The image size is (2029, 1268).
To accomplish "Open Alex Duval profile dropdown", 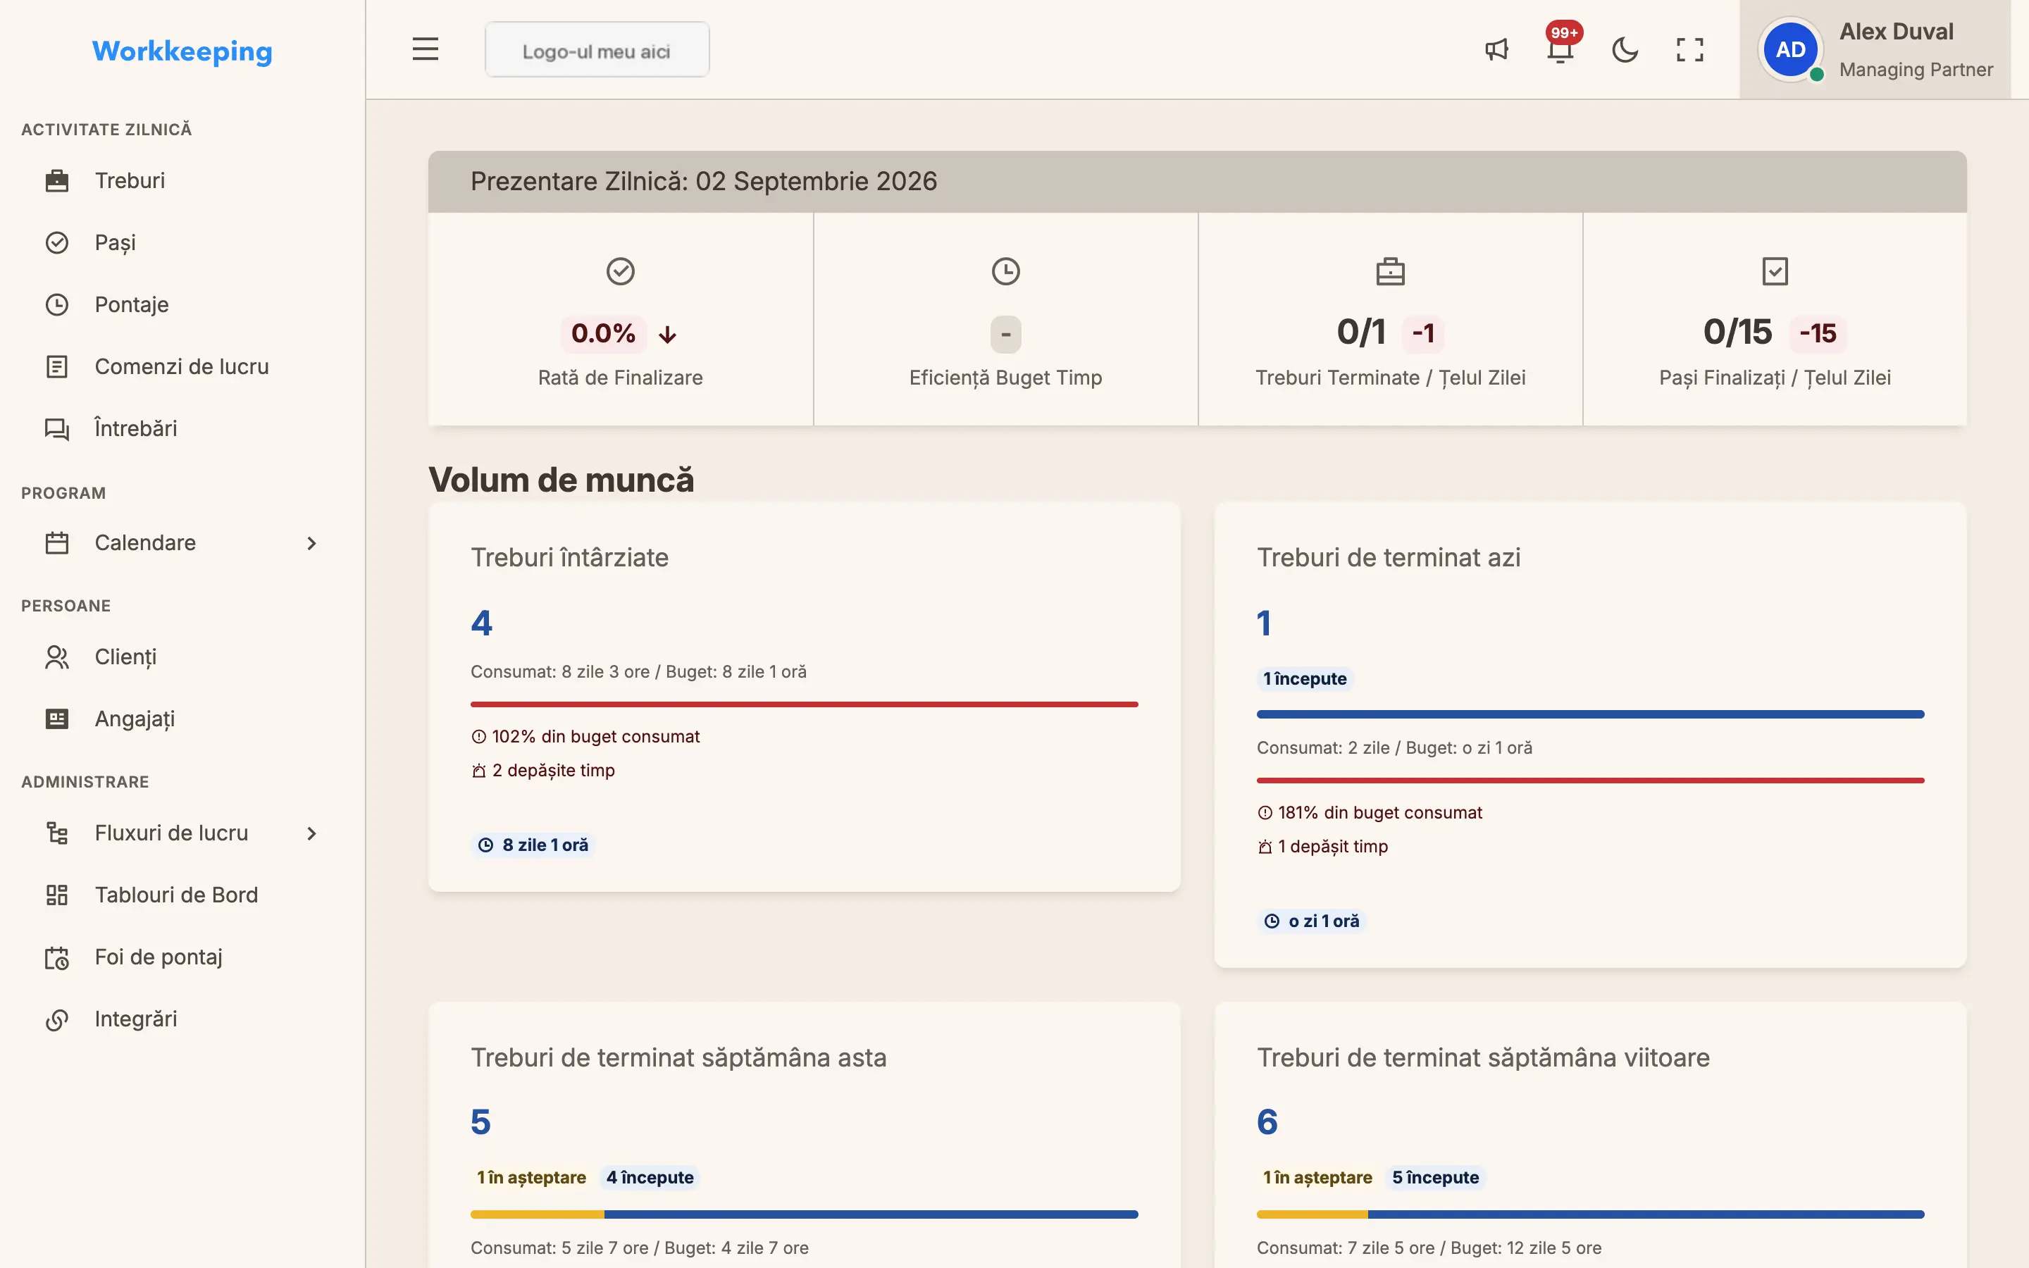I will pyautogui.click(x=1875, y=49).
